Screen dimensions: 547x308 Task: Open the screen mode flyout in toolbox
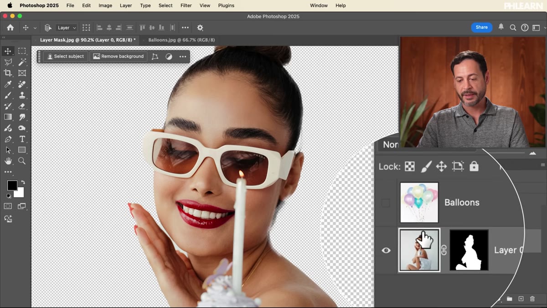click(22, 206)
